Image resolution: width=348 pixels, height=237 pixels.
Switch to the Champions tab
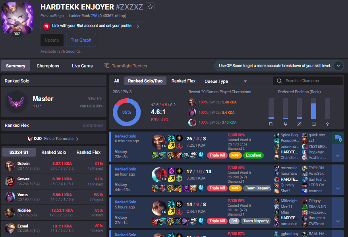point(48,66)
